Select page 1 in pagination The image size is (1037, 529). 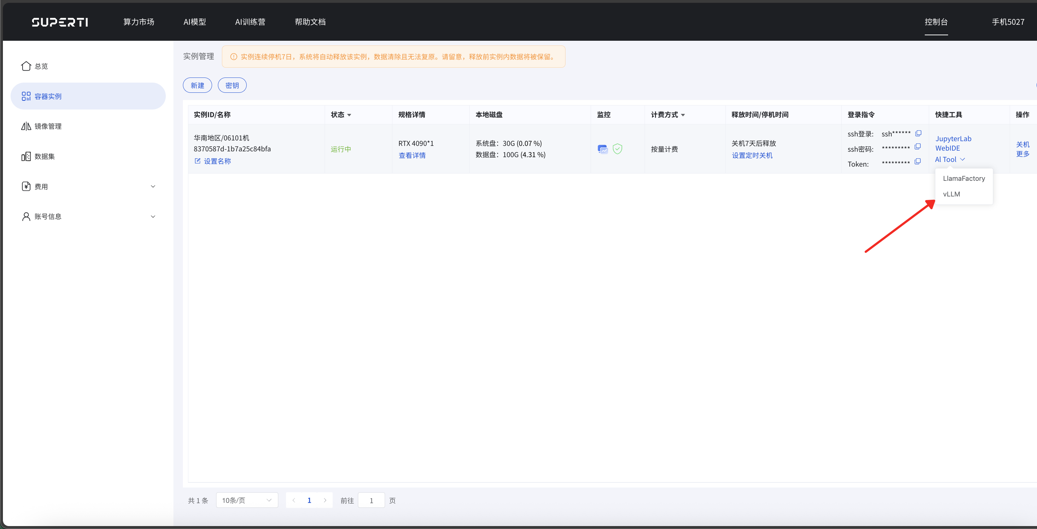309,500
